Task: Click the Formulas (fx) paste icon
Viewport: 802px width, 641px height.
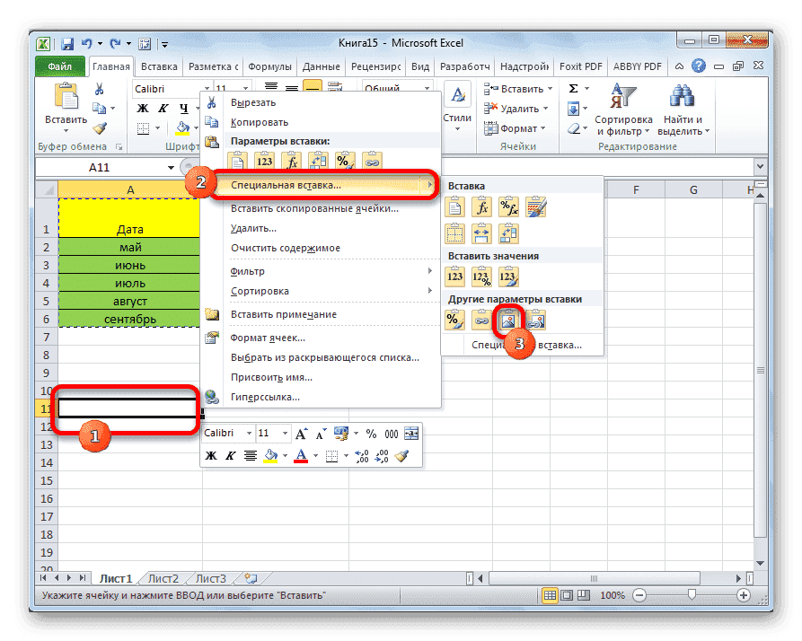Action: pos(483,207)
